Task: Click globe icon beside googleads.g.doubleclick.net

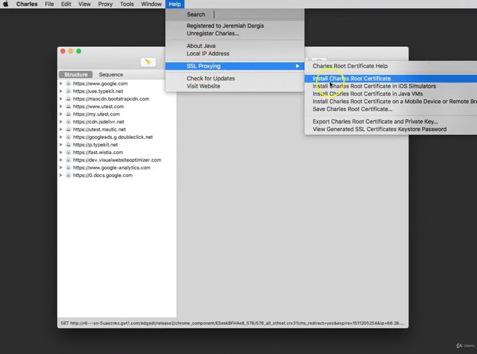Action: pyautogui.click(x=68, y=137)
